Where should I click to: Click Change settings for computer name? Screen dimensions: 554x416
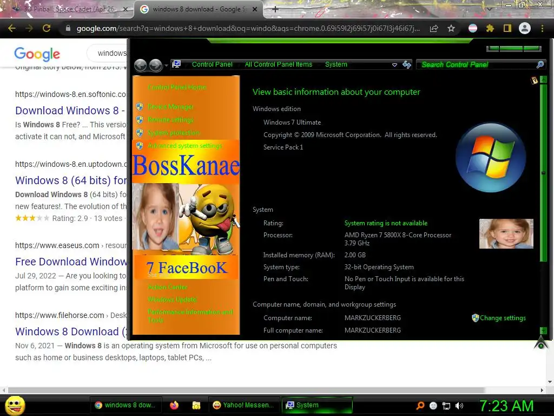(x=503, y=318)
